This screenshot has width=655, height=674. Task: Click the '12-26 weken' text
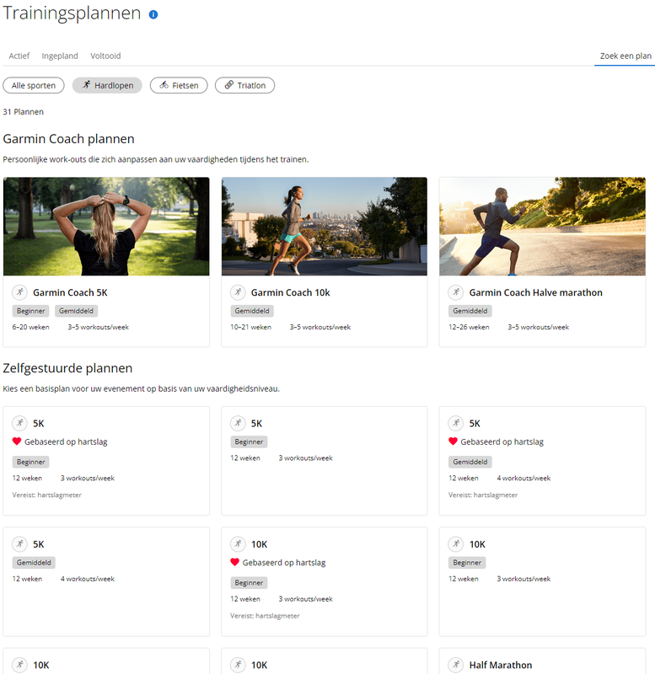click(469, 327)
